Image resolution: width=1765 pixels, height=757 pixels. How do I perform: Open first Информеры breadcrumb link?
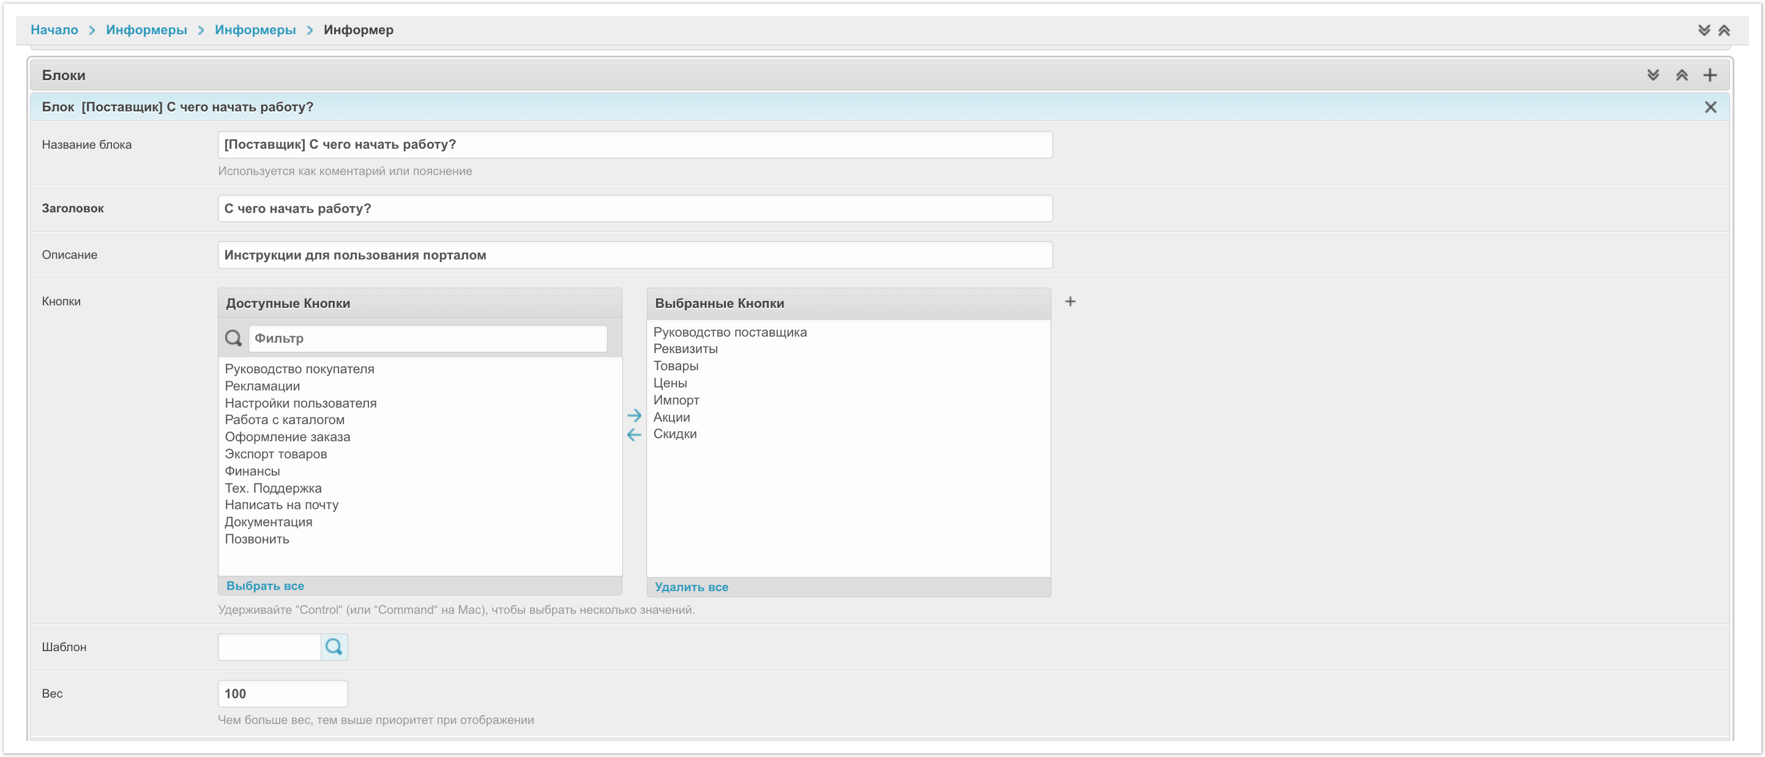pos(146,30)
